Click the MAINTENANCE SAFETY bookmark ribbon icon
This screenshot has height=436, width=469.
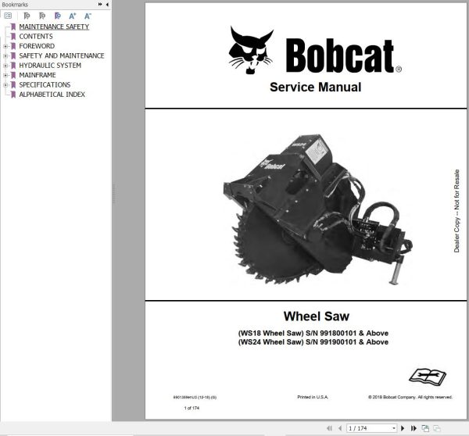click(x=13, y=27)
